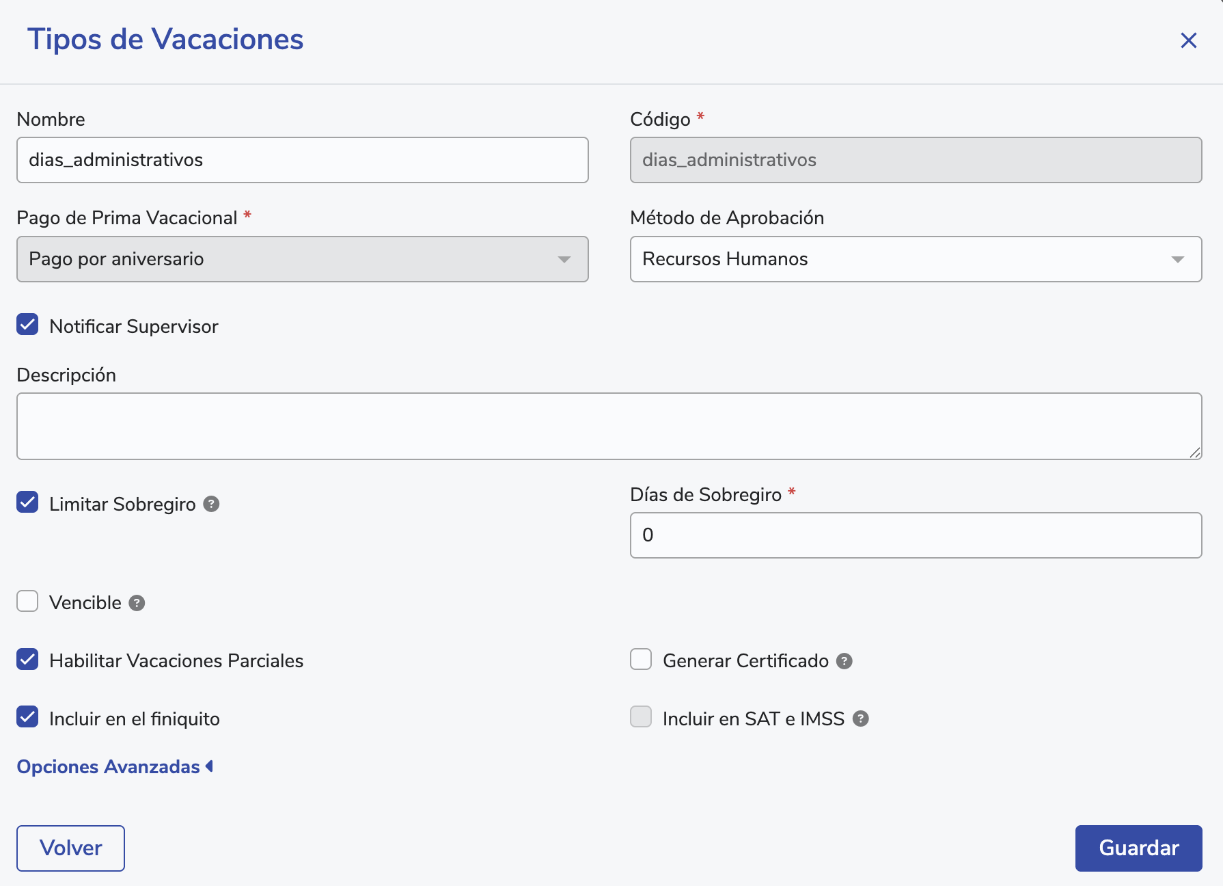The image size is (1223, 886).
Task: Uncheck Limitar Sobregiro checkbox
Action: 27,502
